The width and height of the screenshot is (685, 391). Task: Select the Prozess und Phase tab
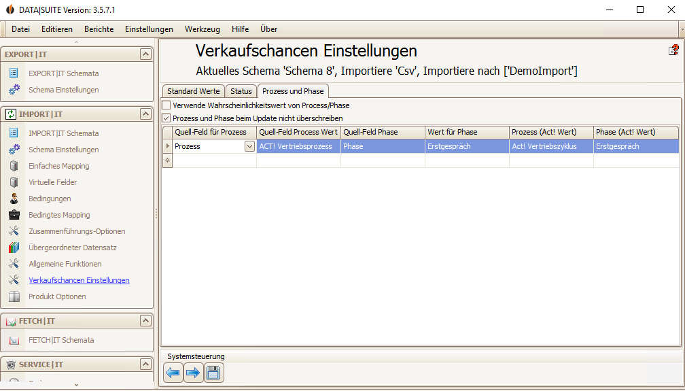pyautogui.click(x=293, y=91)
